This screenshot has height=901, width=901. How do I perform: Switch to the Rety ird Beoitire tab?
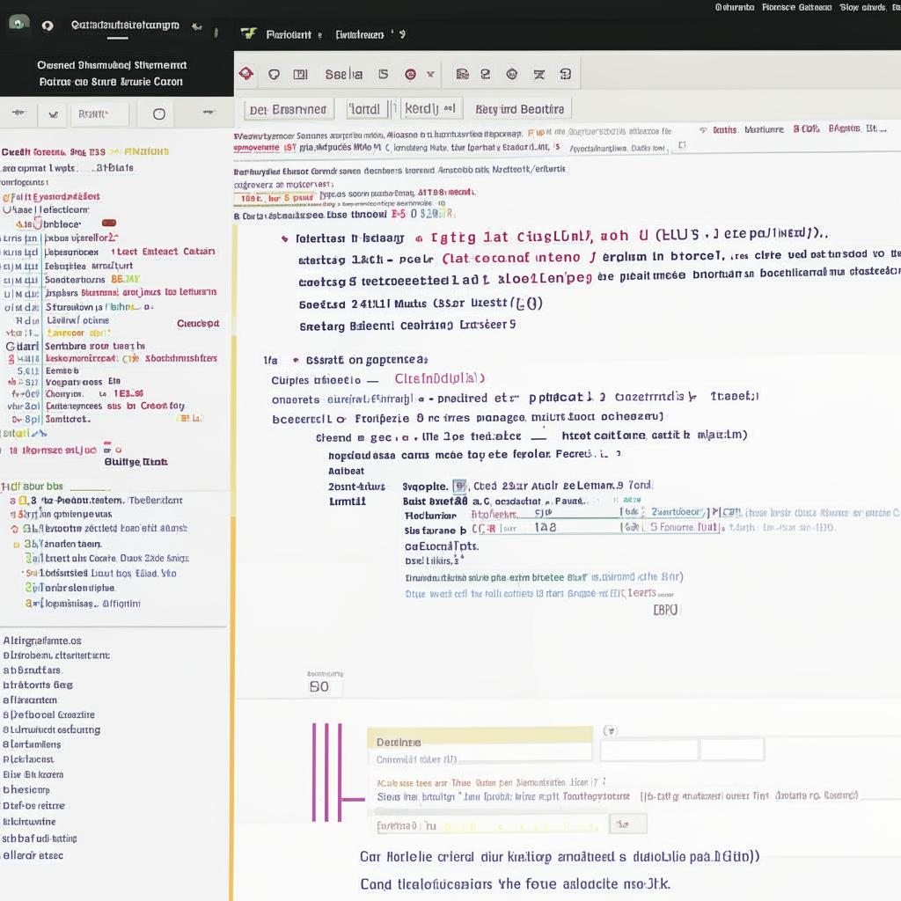519,109
